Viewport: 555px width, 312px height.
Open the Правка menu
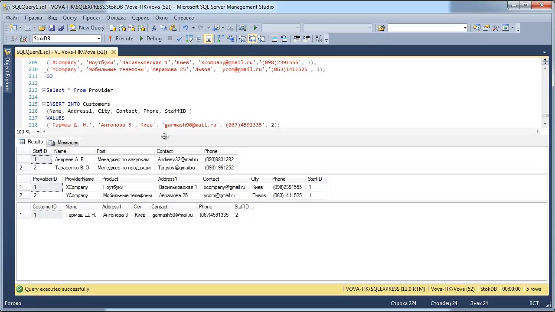point(33,18)
